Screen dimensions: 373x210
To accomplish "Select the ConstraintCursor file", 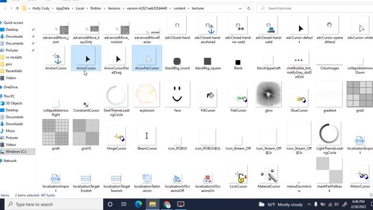I will [86, 107].
